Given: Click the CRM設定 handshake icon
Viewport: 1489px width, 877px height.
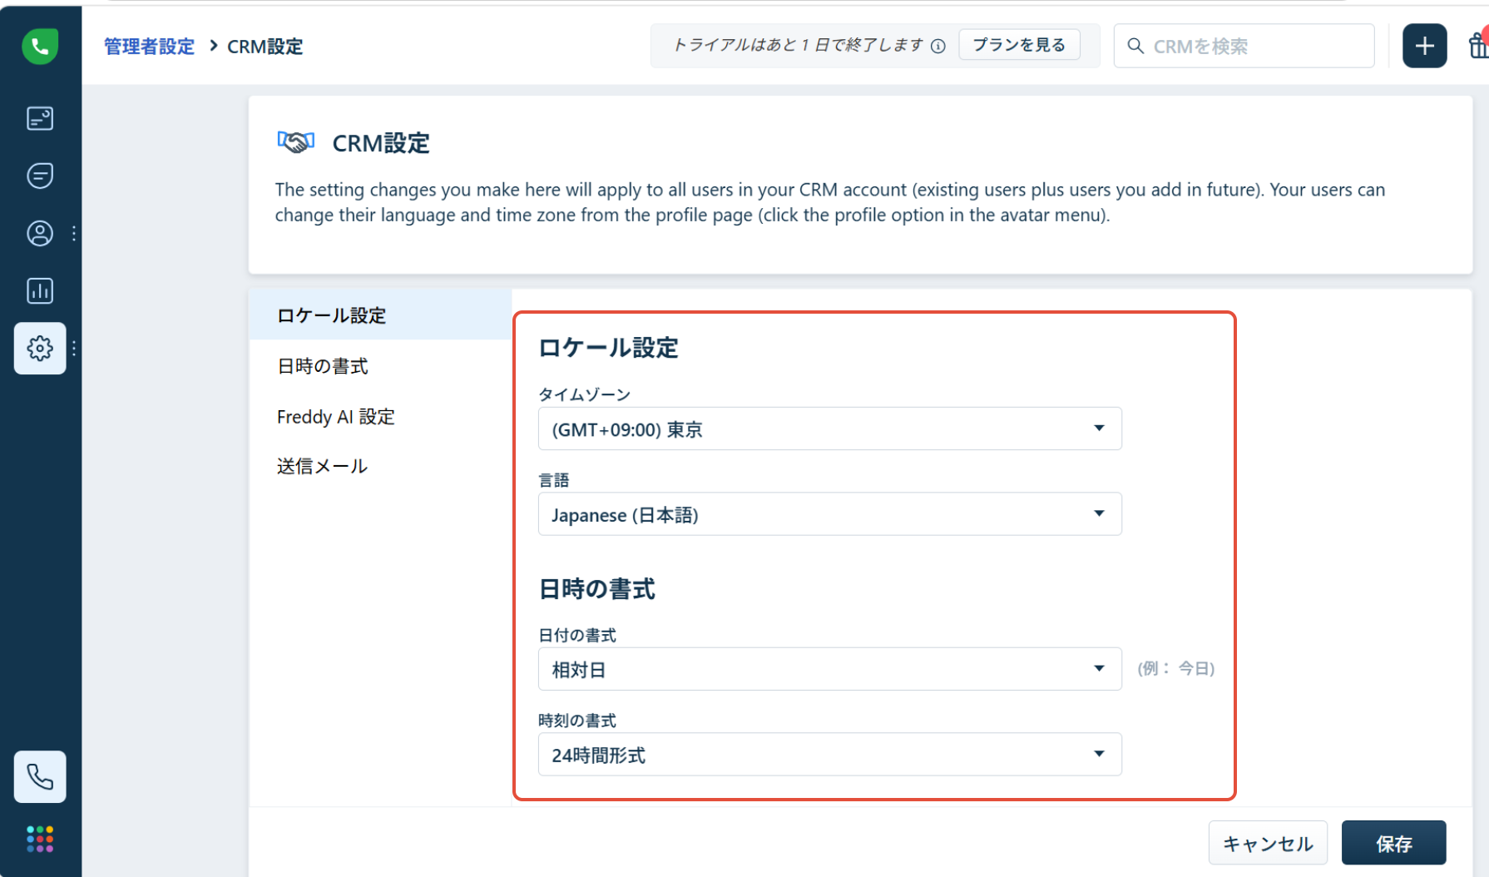Looking at the screenshot, I should coord(296,142).
